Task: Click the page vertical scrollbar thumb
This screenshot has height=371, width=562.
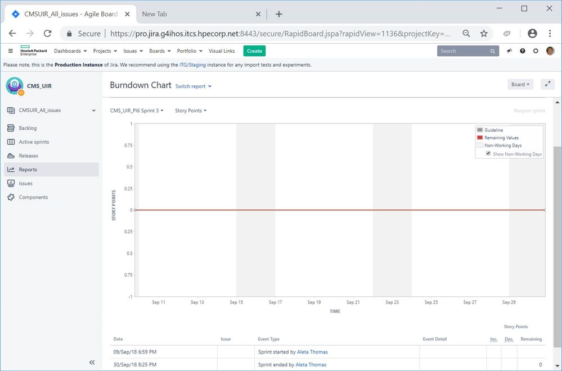Action: point(557,246)
